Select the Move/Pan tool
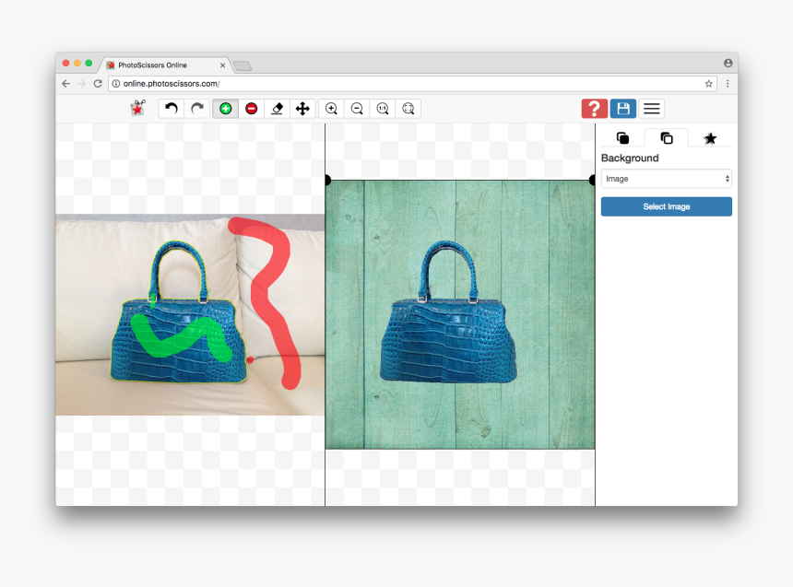 tap(303, 108)
